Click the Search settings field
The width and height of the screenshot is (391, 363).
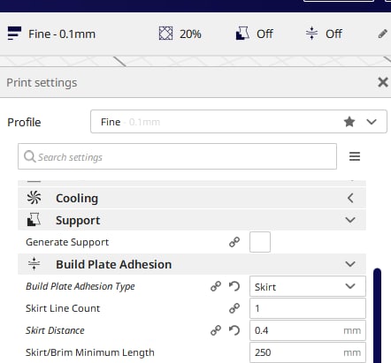point(177,156)
